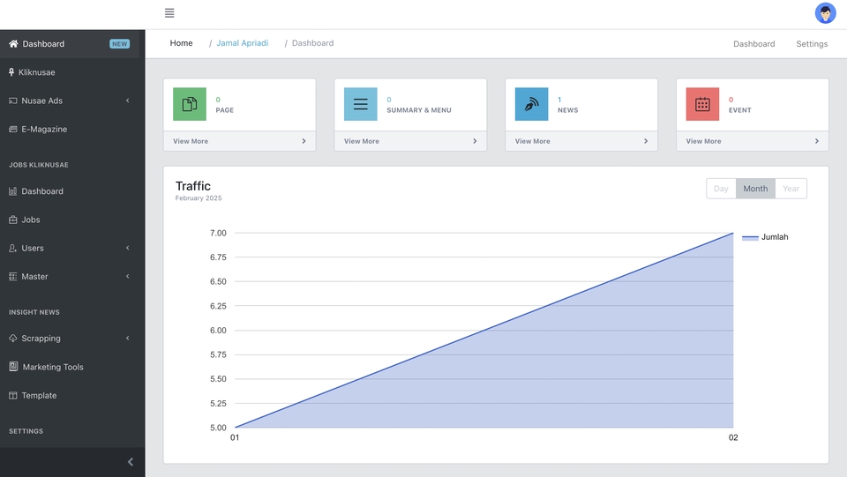The width and height of the screenshot is (847, 477).
Task: Click the Event card View More arrow
Action: (817, 141)
